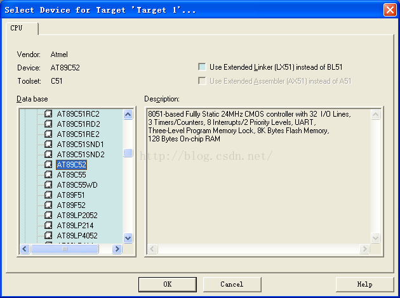
Task: Click the chip icon beside AT89C51RE2
Action: [48, 134]
